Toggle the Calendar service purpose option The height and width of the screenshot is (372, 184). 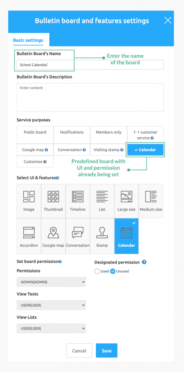coord(145,150)
